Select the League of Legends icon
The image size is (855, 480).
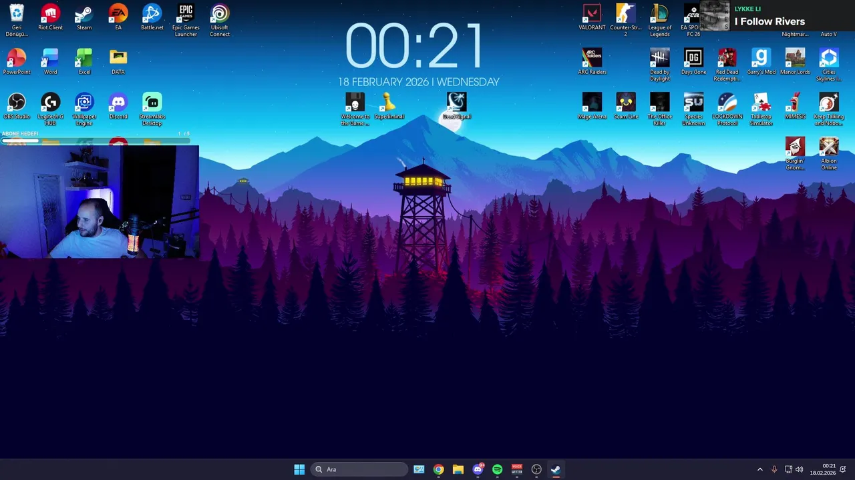coord(660,20)
